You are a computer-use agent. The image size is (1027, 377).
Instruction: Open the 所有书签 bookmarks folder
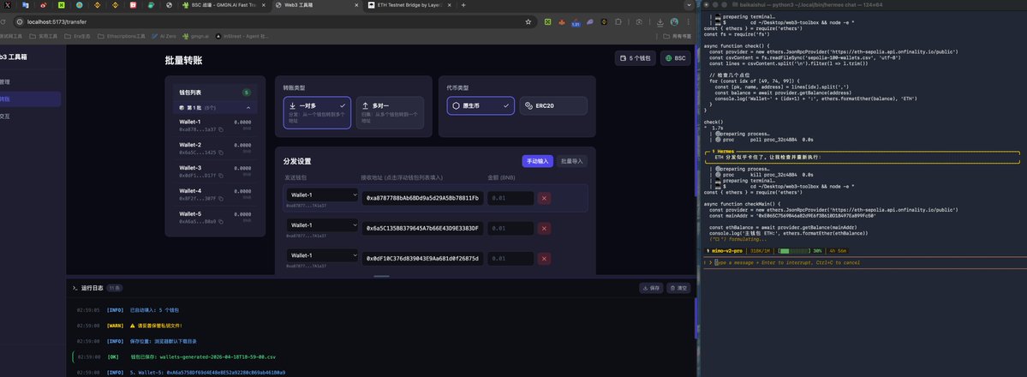pos(678,36)
